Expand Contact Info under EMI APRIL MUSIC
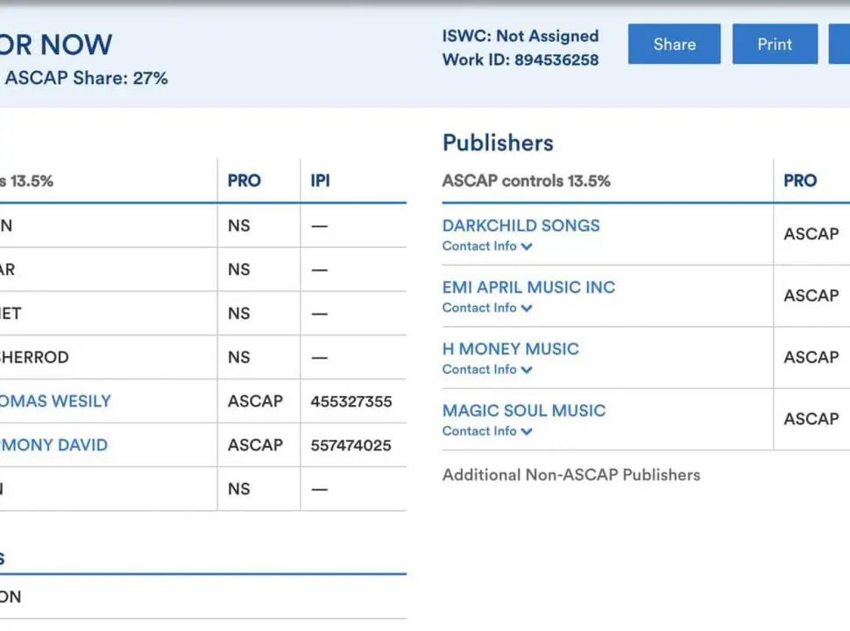Viewport: 850px width, 631px height. 487,308
